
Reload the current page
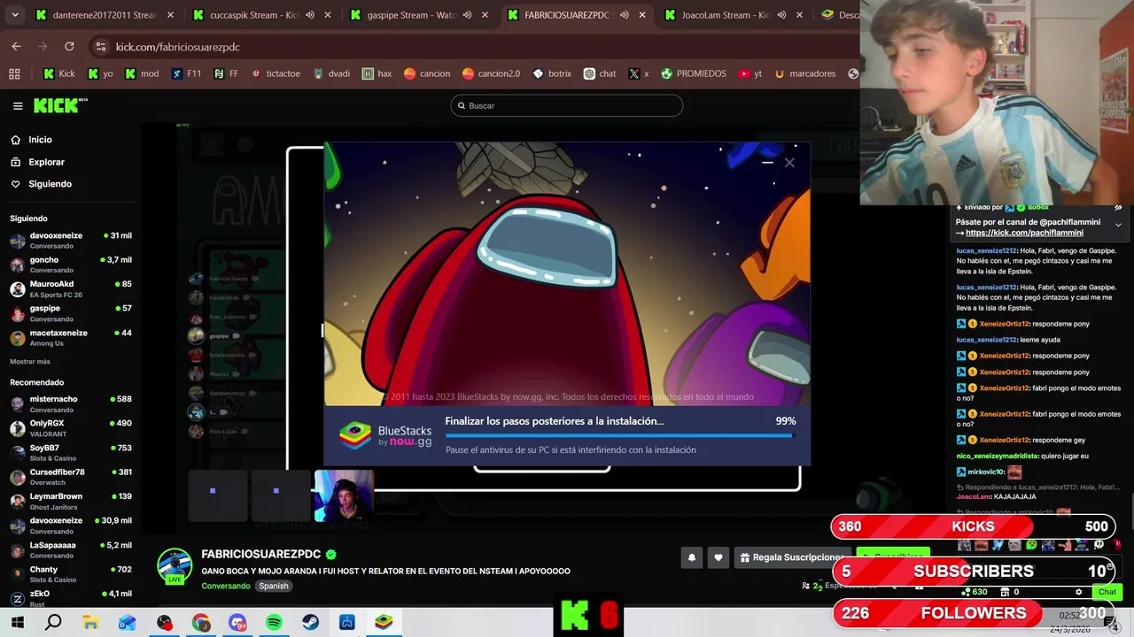pyautogui.click(x=69, y=46)
